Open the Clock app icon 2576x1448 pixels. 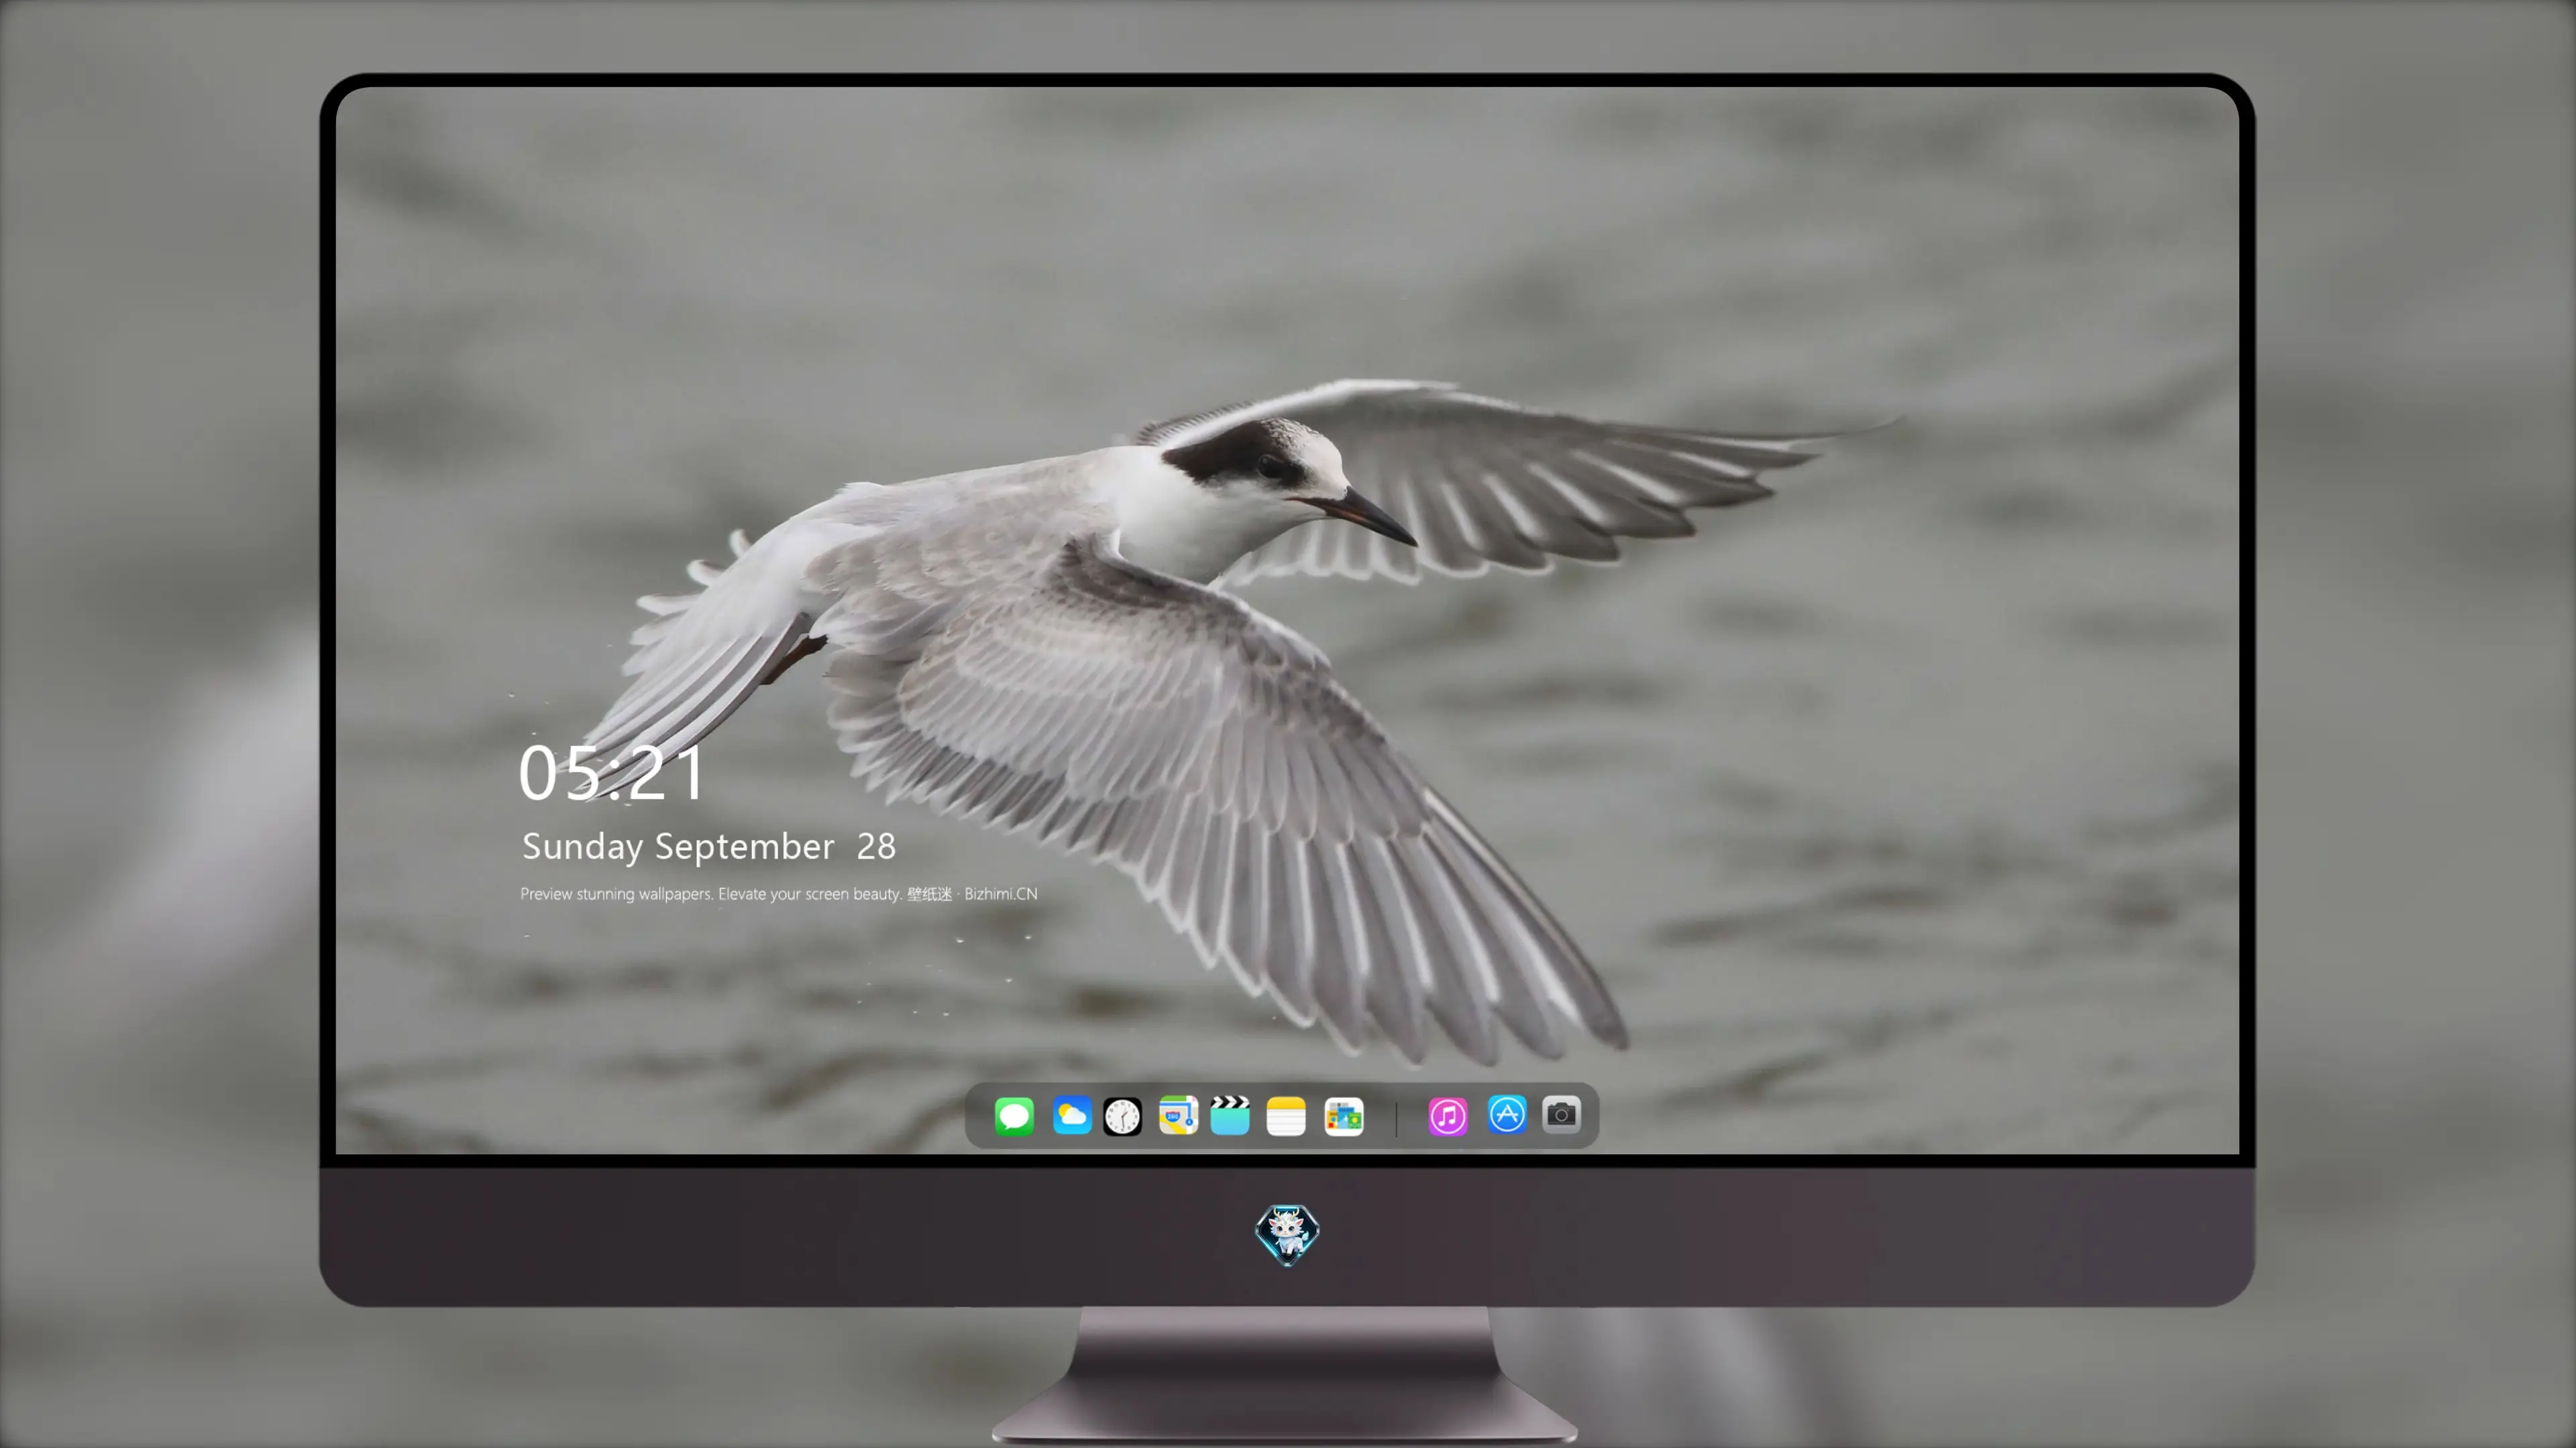pos(1122,1116)
